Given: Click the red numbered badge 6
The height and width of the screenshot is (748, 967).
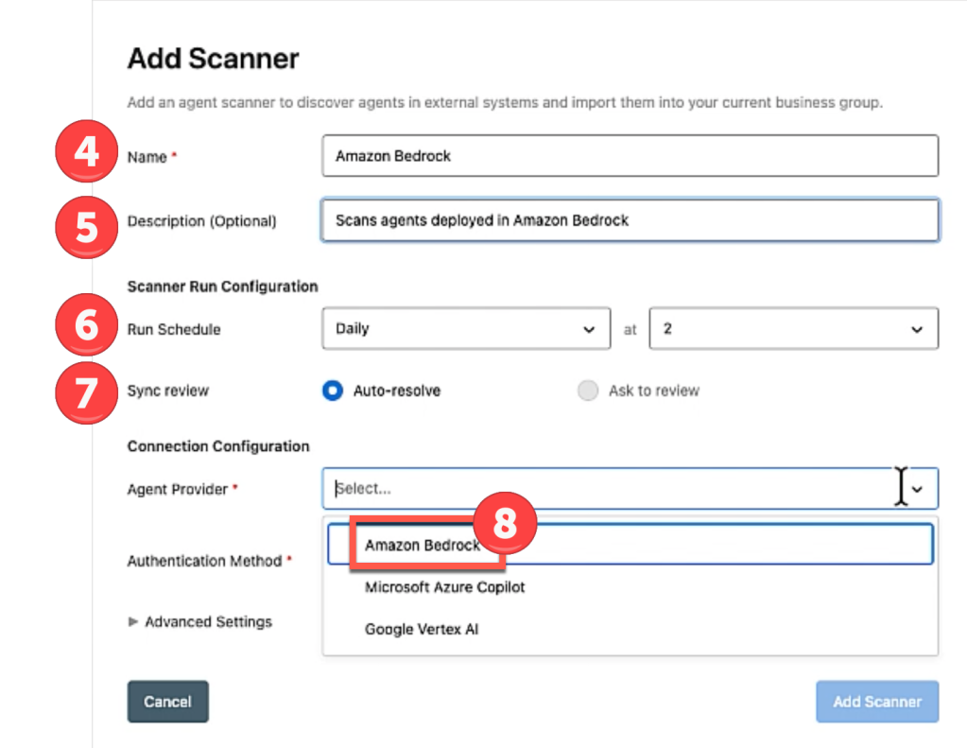Looking at the screenshot, I should 85,324.
